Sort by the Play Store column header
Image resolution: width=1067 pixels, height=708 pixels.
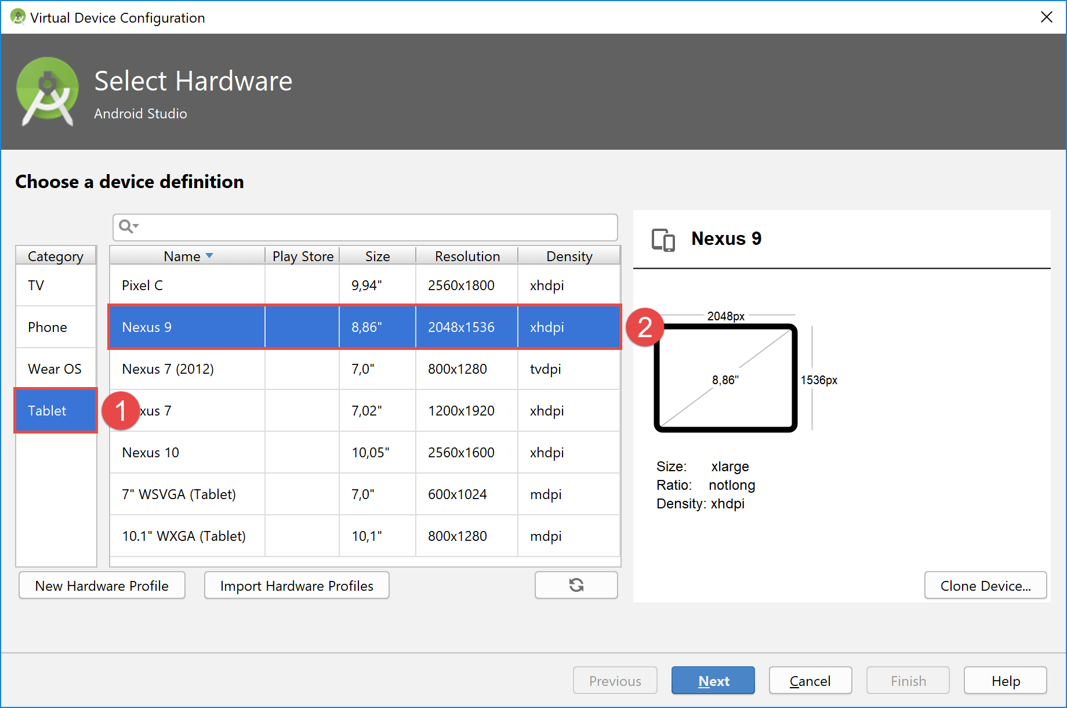(303, 256)
